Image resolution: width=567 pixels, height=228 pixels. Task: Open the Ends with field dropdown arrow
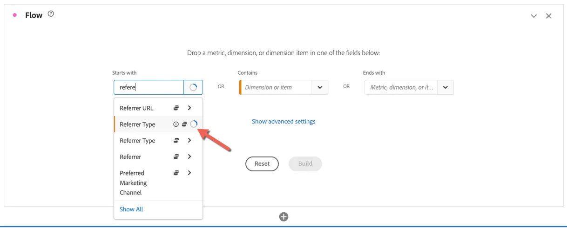coord(445,87)
